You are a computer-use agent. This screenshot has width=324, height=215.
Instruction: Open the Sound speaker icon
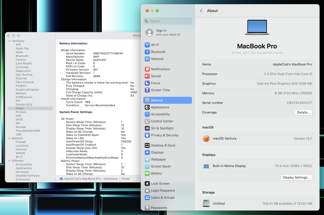point(147,76)
